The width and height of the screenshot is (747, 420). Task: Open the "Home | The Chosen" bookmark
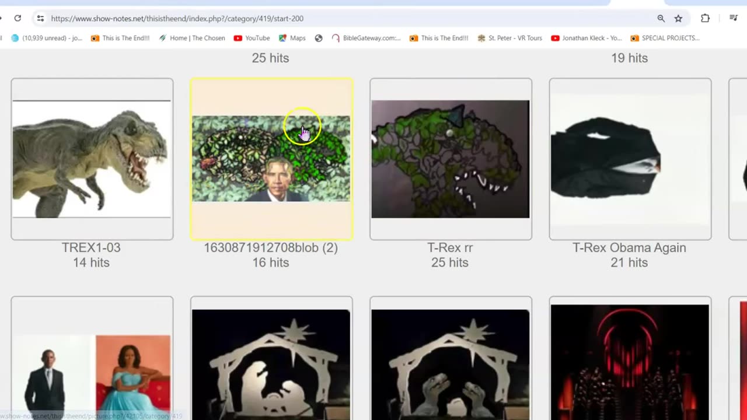tap(192, 38)
